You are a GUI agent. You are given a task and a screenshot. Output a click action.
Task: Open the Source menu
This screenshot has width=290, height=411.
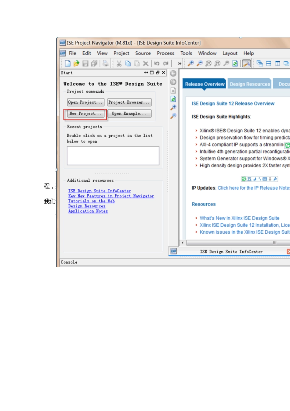click(143, 53)
